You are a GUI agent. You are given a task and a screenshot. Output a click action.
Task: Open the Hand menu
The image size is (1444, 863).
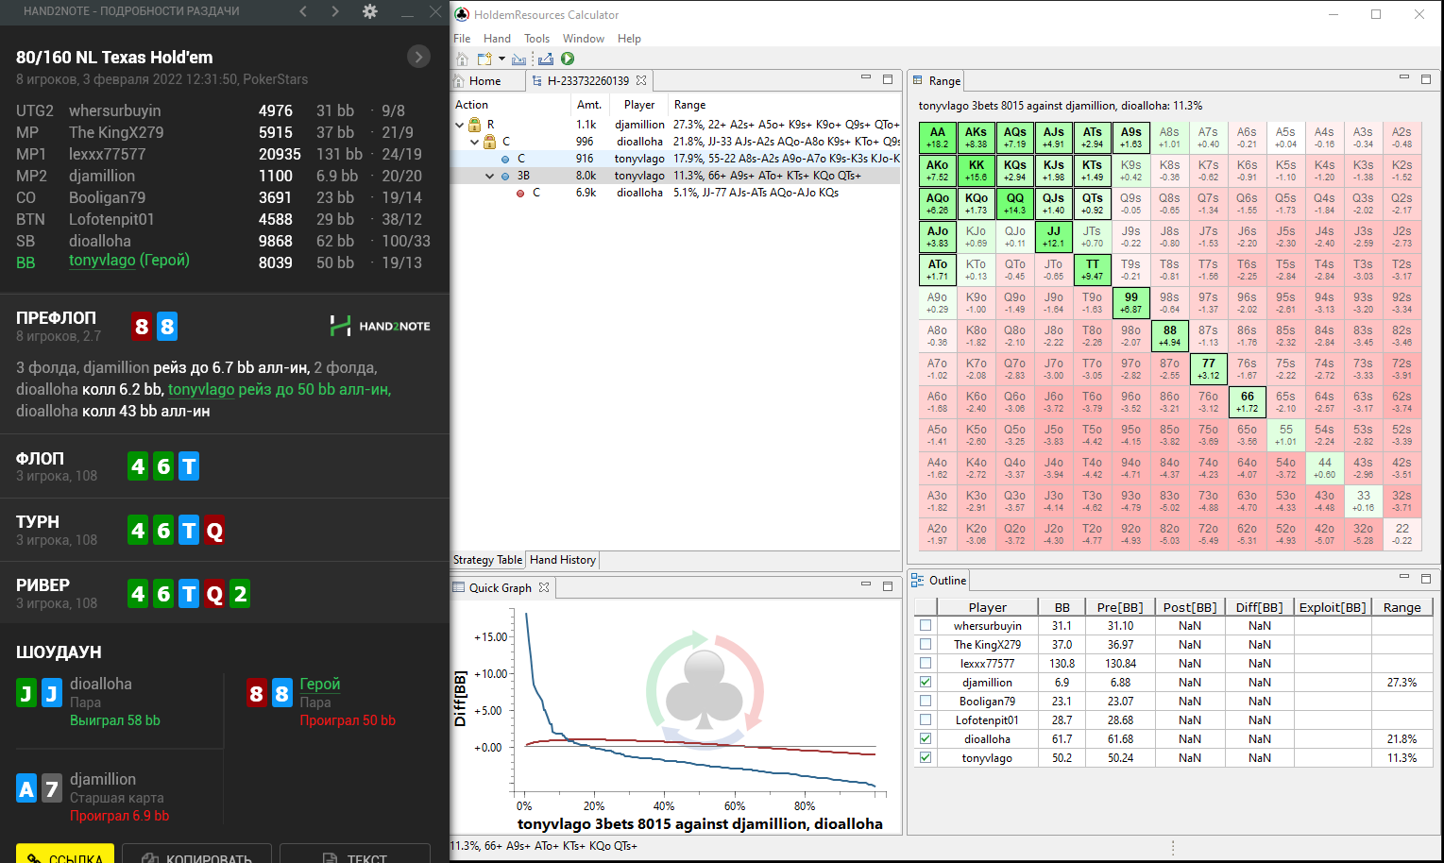click(x=497, y=39)
